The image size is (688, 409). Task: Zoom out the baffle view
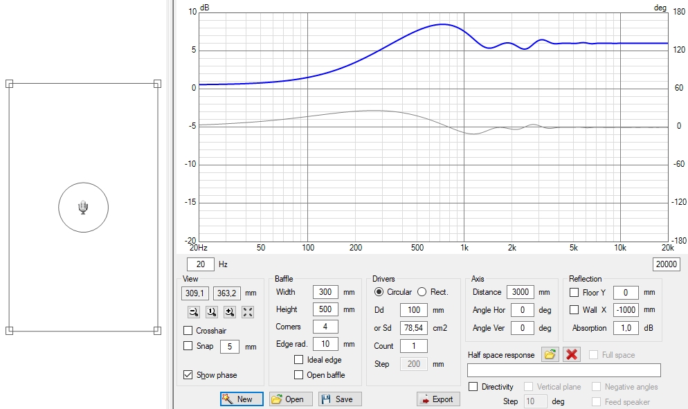click(194, 312)
